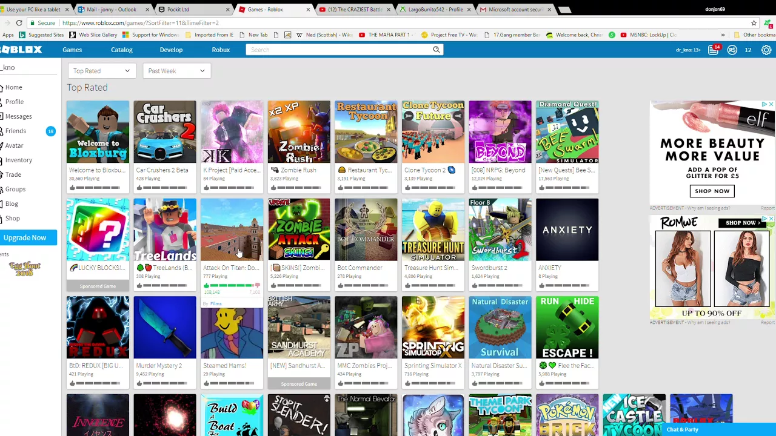This screenshot has height=436, width=776.
Task: Open Profile in the left sidebar
Action: [x=14, y=102]
